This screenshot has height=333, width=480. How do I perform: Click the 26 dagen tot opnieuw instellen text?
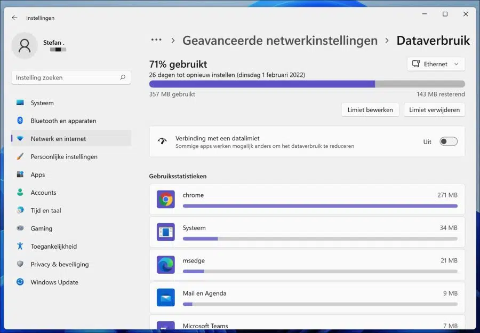click(227, 75)
